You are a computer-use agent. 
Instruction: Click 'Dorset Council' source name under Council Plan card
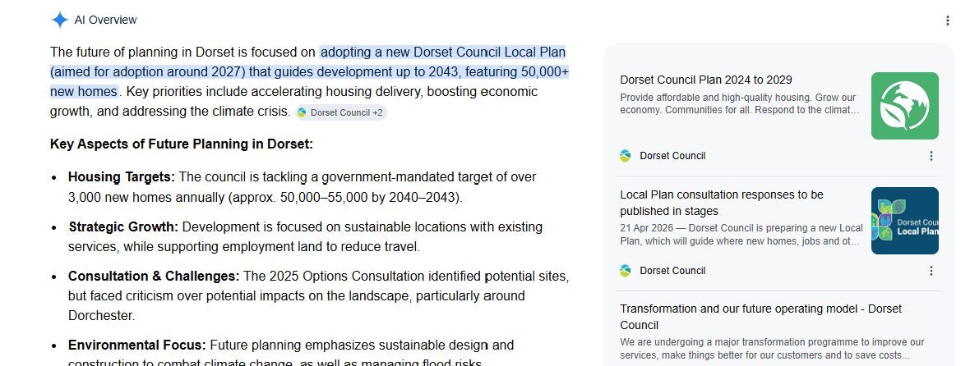672,156
